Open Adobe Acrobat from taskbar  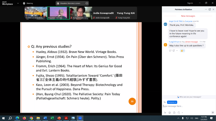click(x=66, y=118)
